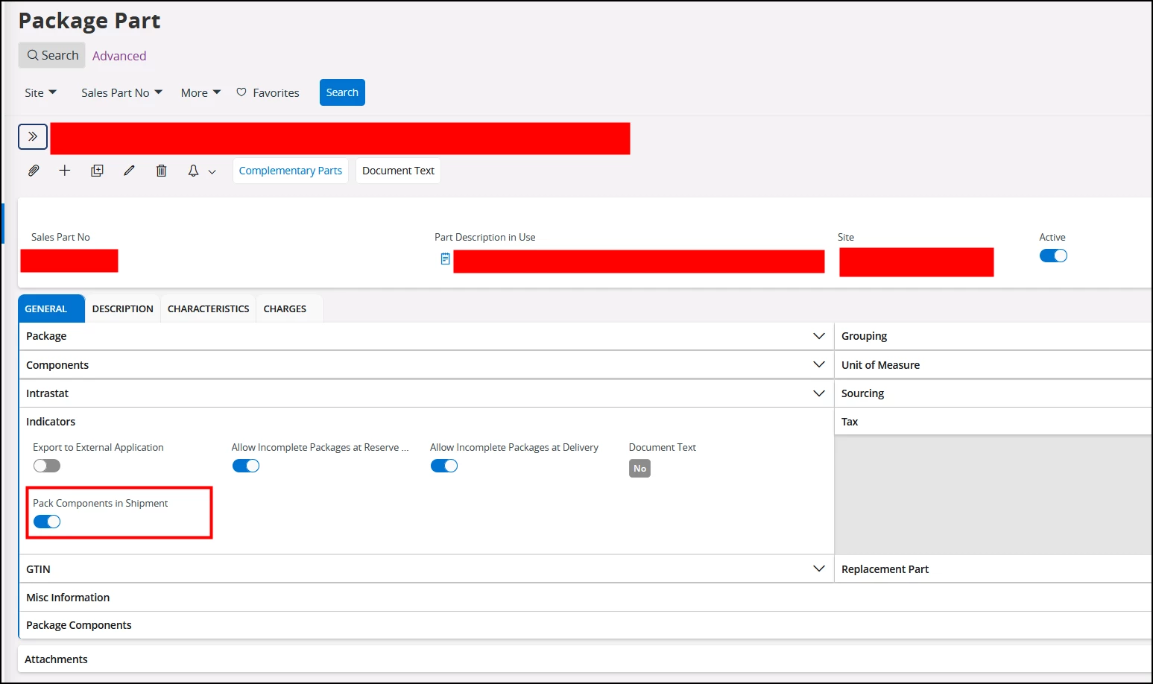The image size is (1153, 684).
Task: Delete the record using trash icon
Action: coord(161,171)
